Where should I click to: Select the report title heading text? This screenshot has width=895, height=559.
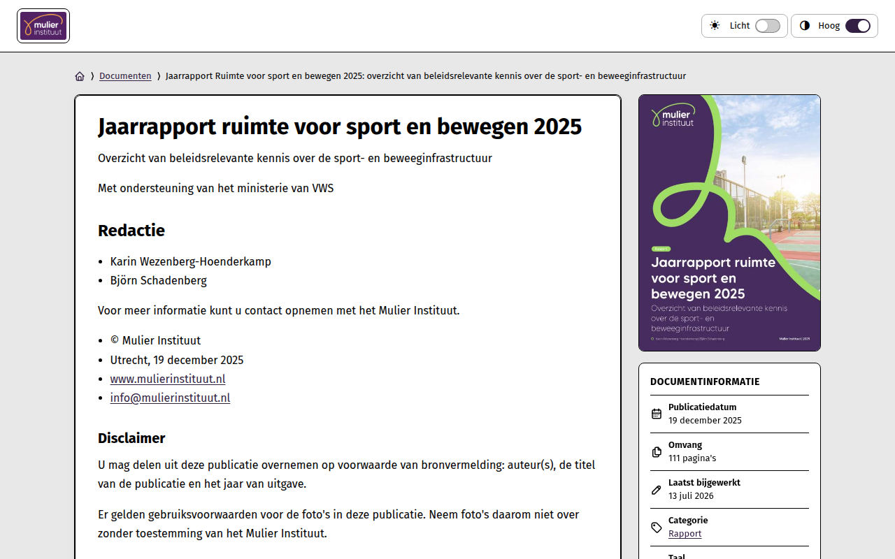coord(340,126)
